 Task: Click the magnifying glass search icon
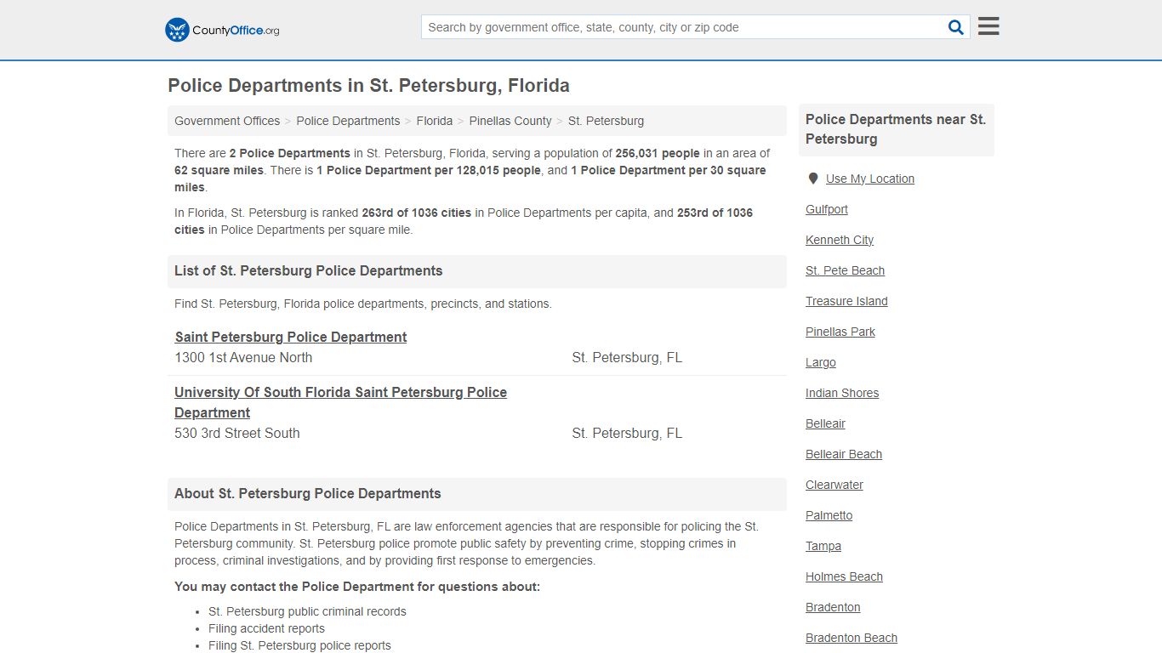click(x=956, y=27)
